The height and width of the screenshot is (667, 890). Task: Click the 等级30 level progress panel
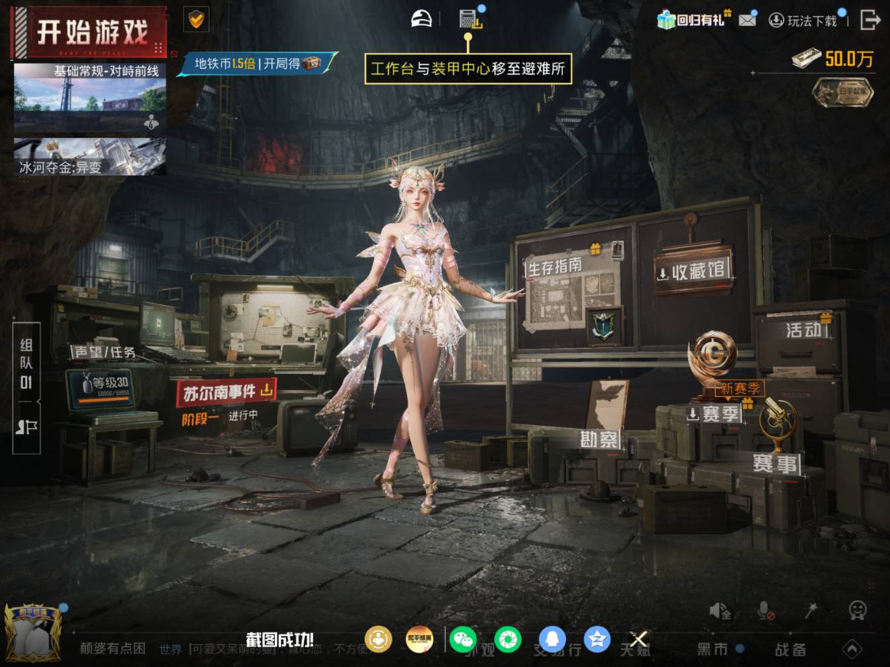101,390
